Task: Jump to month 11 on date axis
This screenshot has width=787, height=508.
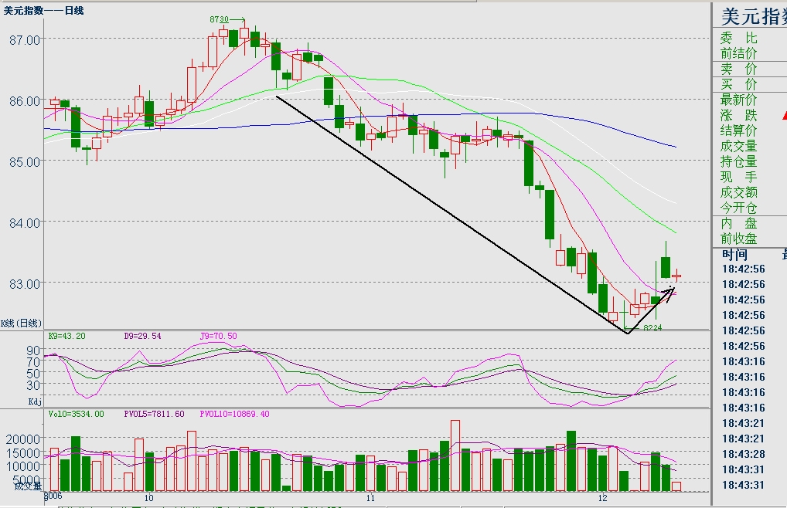Action: pos(370,498)
